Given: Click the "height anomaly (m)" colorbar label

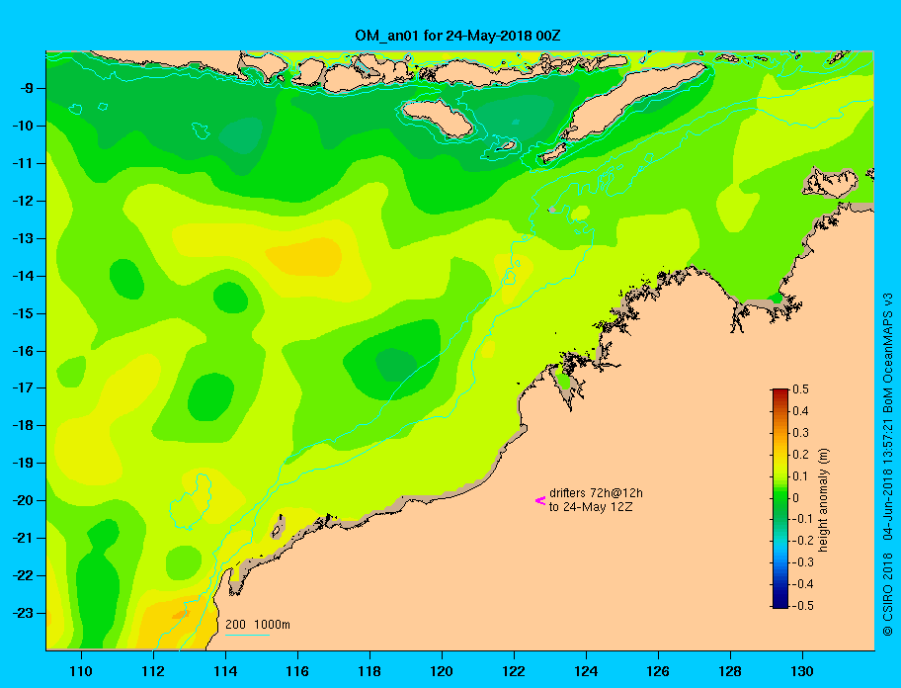Looking at the screenshot, I should pyautogui.click(x=823, y=500).
